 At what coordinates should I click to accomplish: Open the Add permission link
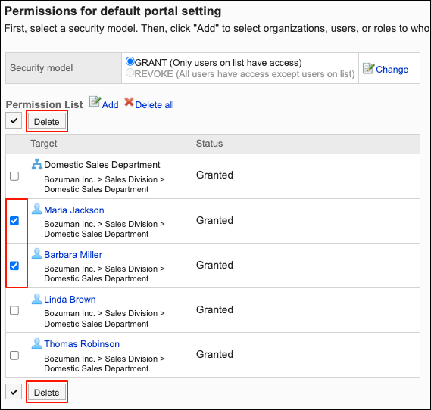pyautogui.click(x=111, y=105)
